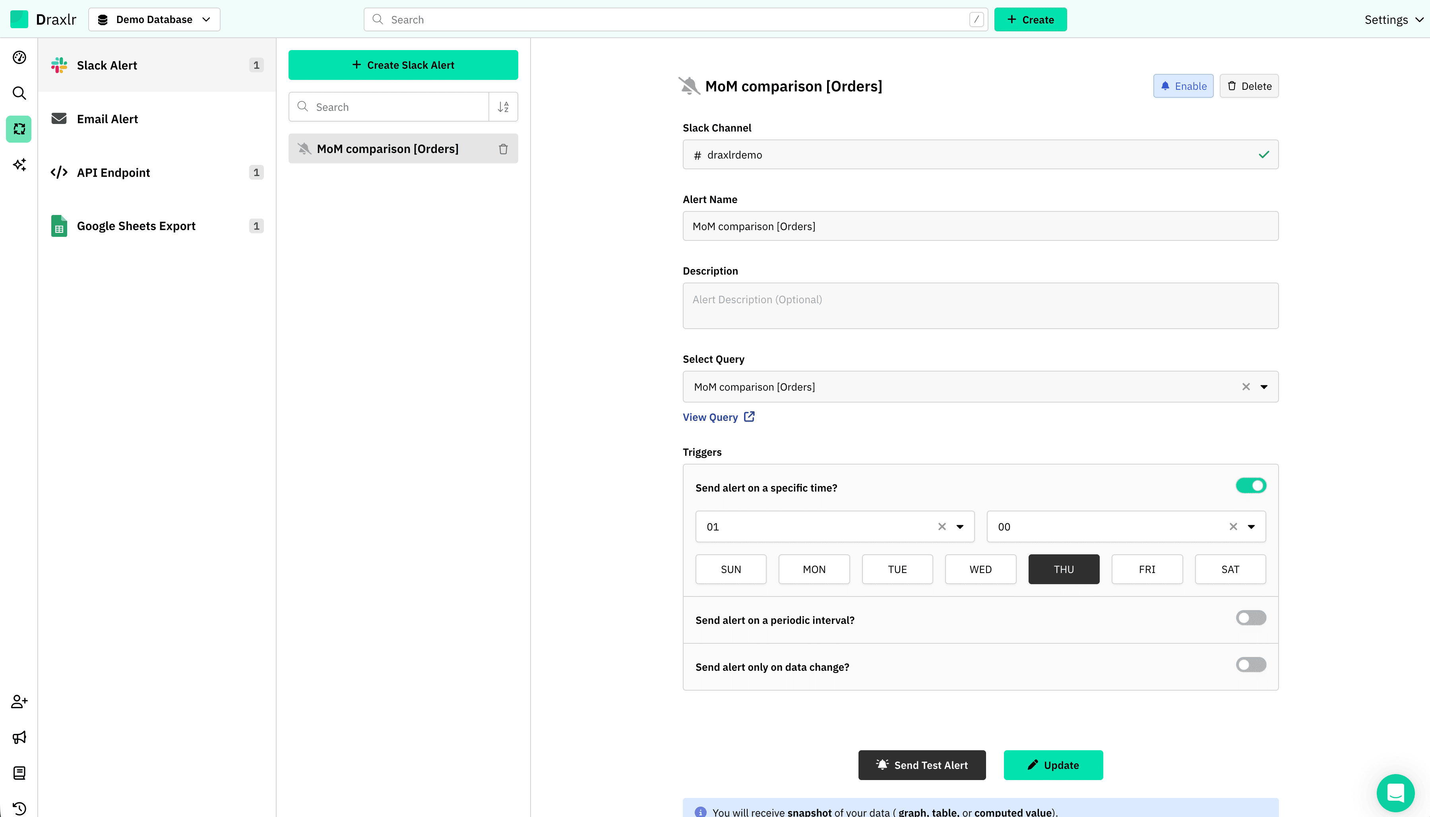
Task: Delete MoM comparison alert via list trash icon
Action: (x=504, y=149)
